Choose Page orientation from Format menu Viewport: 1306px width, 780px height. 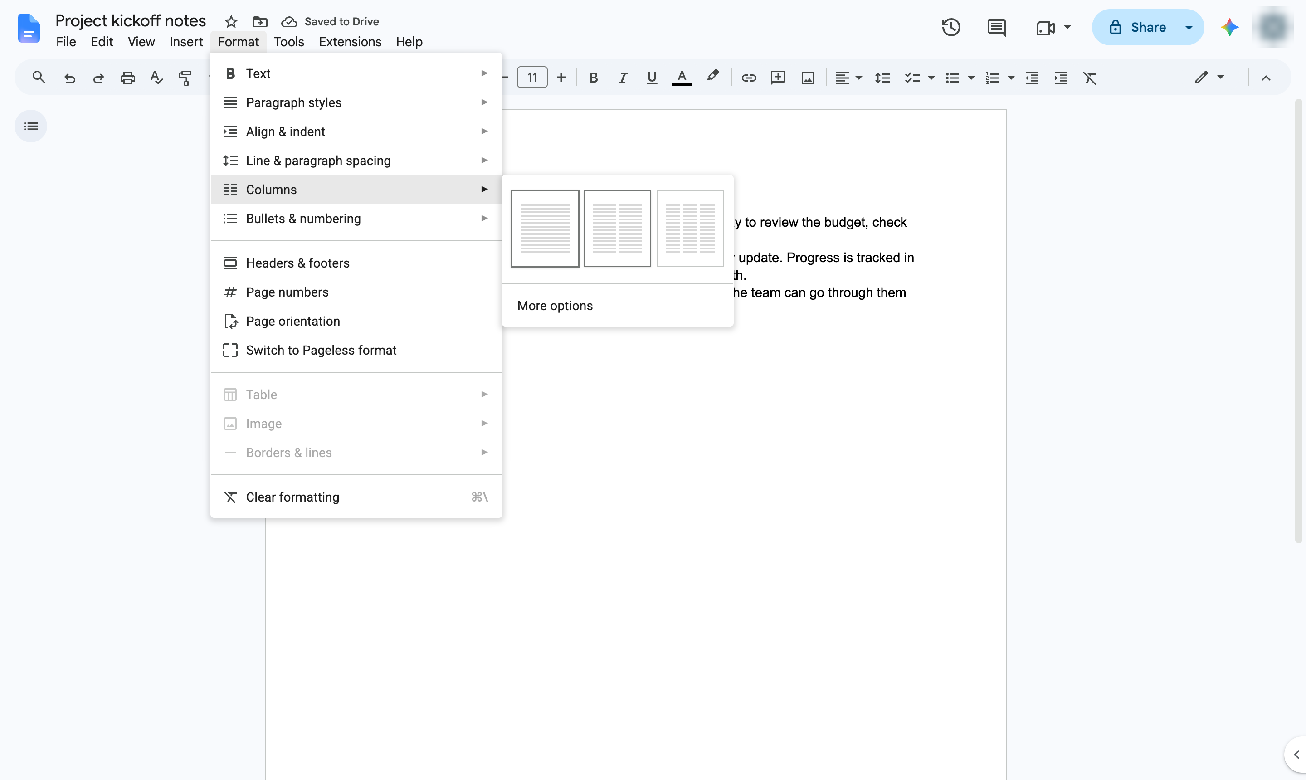pyautogui.click(x=356, y=321)
